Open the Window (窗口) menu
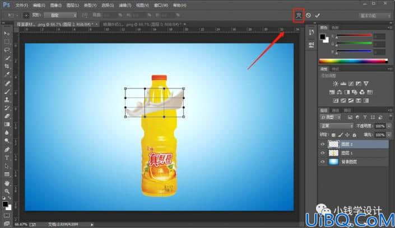Image resolution: width=395 pixels, height=228 pixels. (161, 5)
